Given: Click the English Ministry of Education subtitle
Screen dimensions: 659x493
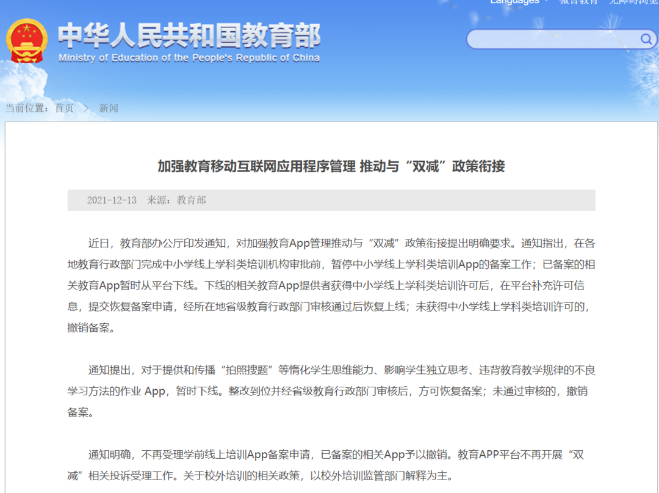Looking at the screenshot, I should coord(189,58).
